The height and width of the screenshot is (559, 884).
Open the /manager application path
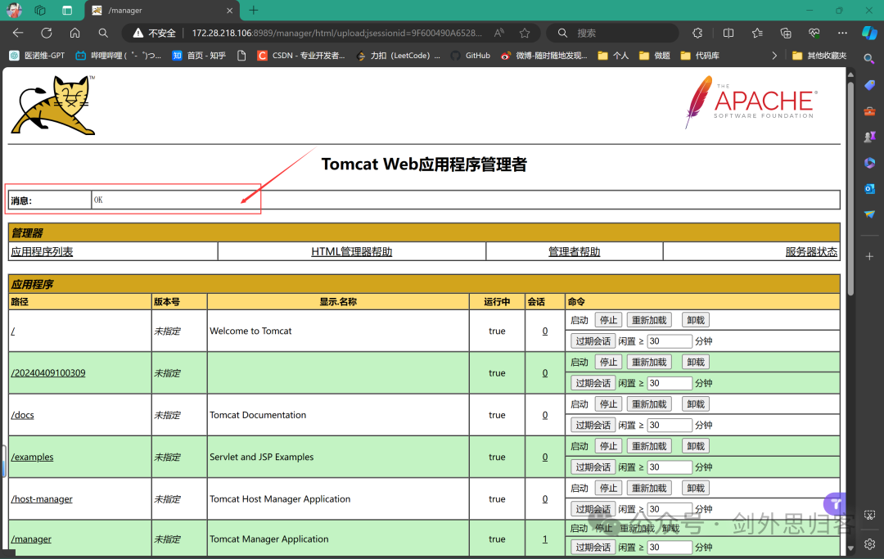31,539
